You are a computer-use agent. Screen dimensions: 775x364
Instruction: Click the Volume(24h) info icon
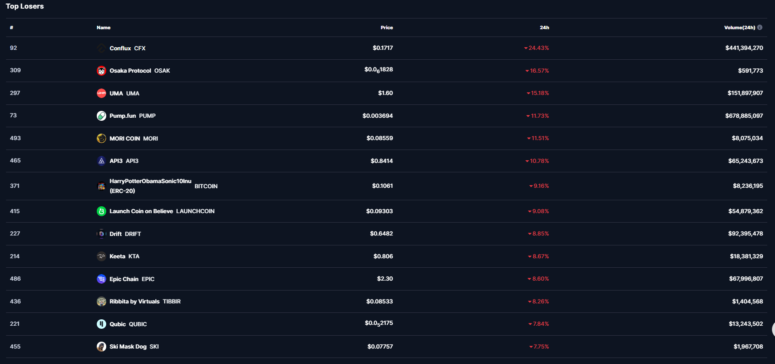(760, 28)
